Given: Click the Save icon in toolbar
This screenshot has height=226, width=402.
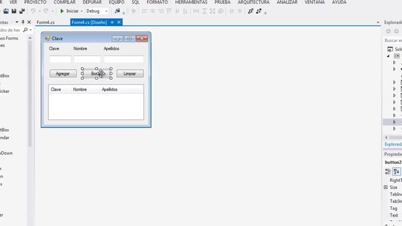Looking at the screenshot, I should pos(14,11).
